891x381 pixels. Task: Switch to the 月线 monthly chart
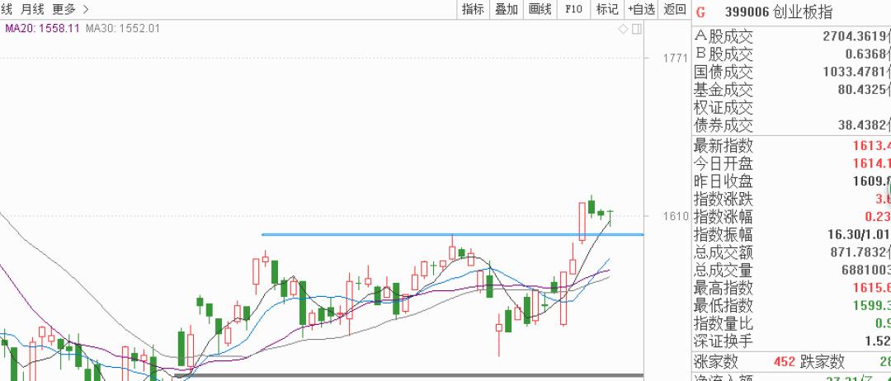pos(32,9)
